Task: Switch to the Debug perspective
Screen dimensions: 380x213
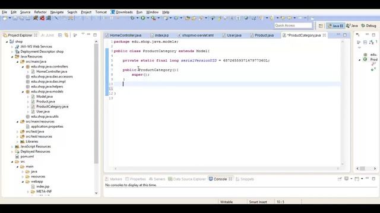Action: [x=369, y=26]
